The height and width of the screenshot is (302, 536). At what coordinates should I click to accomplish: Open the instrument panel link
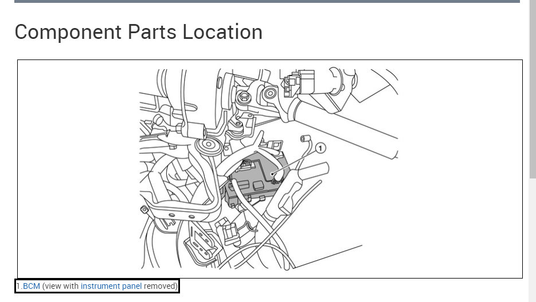[x=111, y=286]
